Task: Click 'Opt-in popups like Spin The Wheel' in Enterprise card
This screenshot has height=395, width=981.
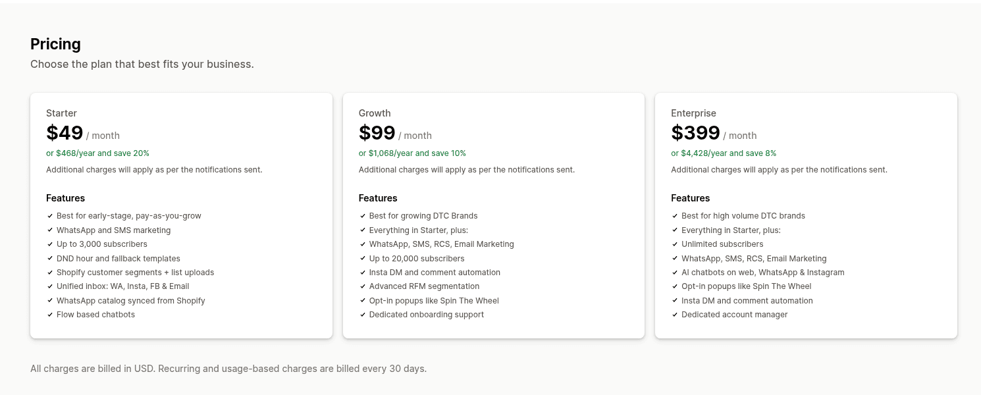Action: click(x=747, y=286)
